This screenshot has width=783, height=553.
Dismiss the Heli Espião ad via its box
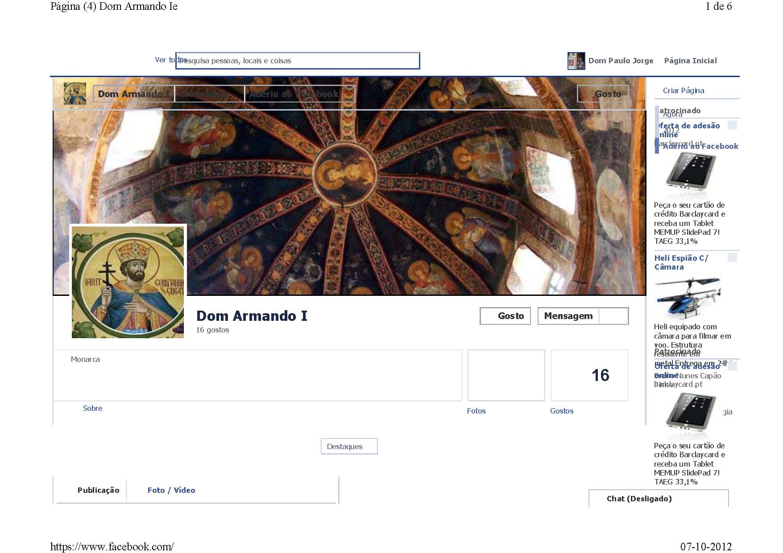click(x=732, y=258)
